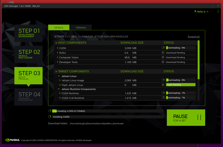Click the CUDA X-AI Runtime status spinner
This screenshot has height=147, width=223.
[x=163, y=98]
